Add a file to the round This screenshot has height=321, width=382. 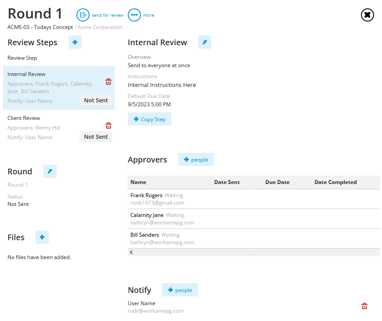point(42,237)
